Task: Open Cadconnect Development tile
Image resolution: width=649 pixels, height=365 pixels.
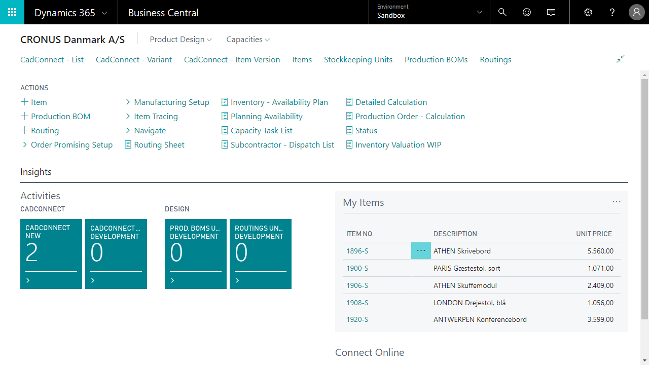Action: (x=116, y=254)
